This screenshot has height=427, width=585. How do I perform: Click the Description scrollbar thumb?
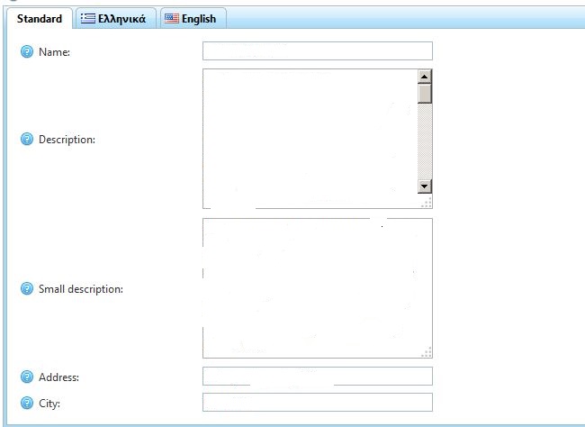(x=425, y=94)
